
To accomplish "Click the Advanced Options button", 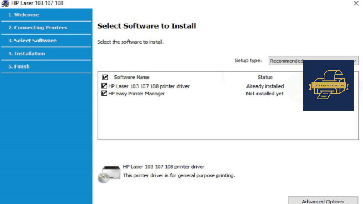I will [323, 201].
